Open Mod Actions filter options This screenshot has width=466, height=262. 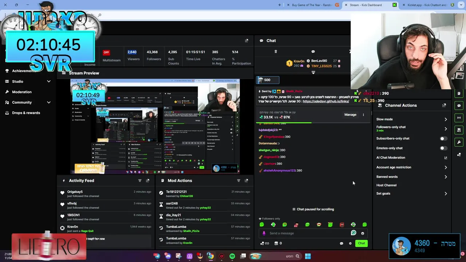coord(239,180)
